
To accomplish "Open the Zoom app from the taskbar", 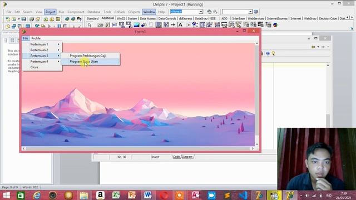I will pyautogui.click(x=211, y=195).
